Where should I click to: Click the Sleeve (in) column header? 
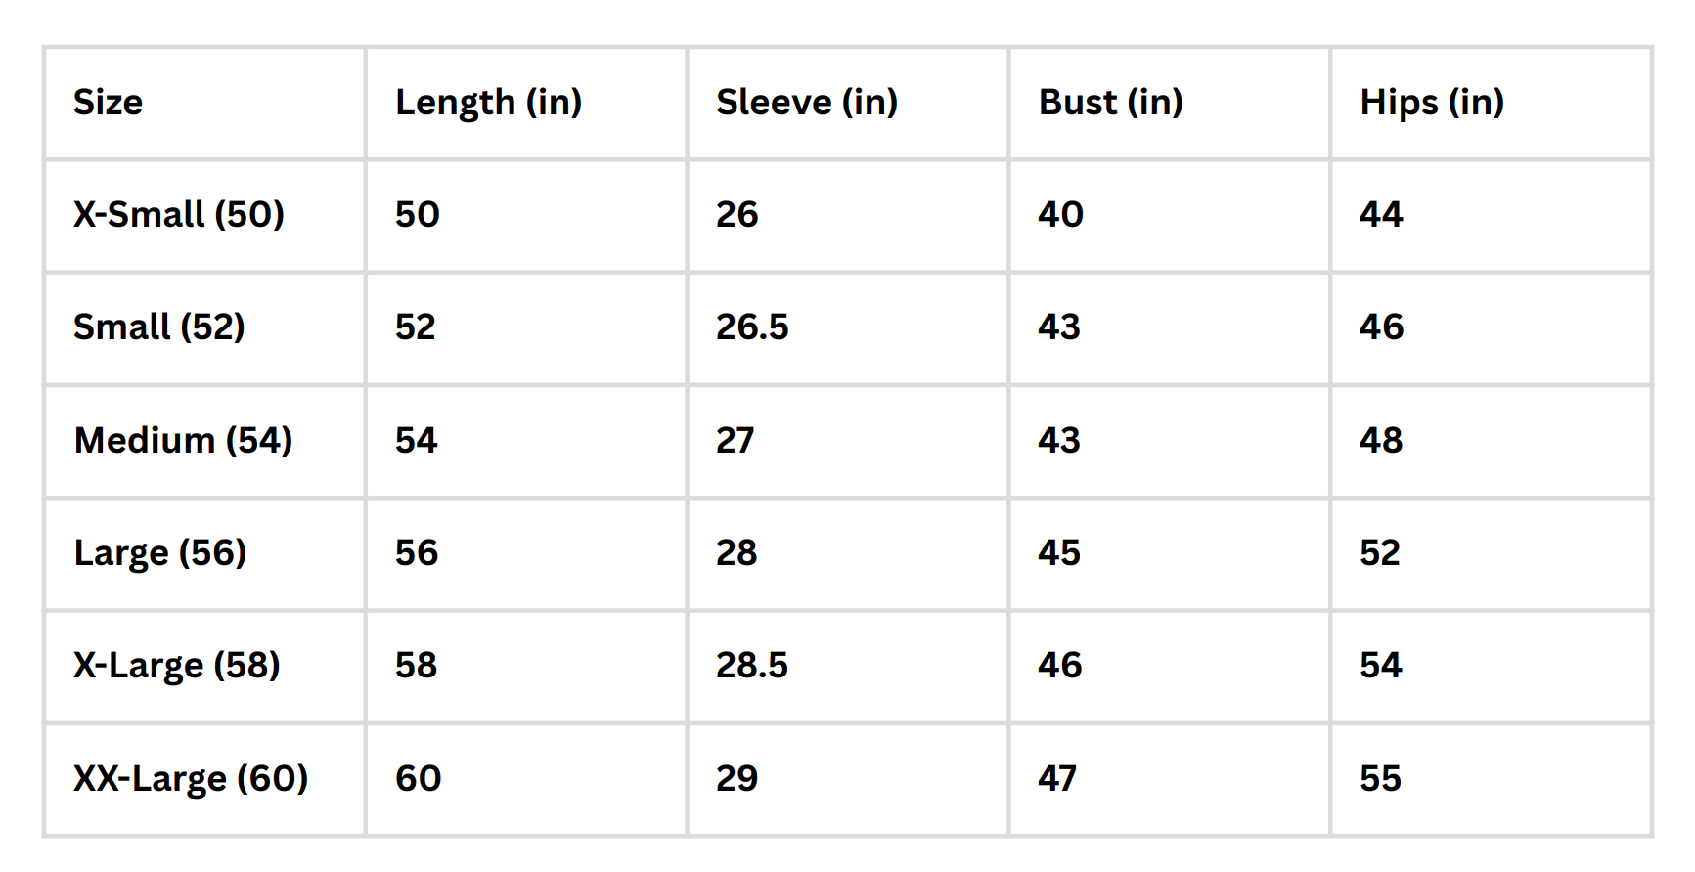pos(807,103)
